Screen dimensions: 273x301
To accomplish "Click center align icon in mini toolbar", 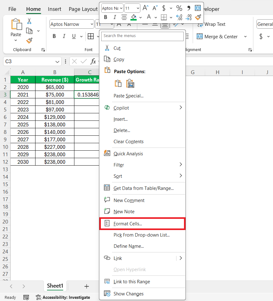I will (x=124, y=17).
